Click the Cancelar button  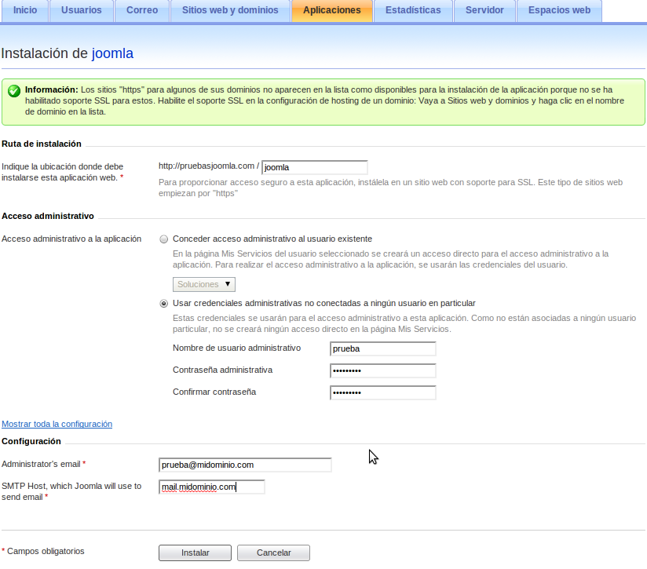273,553
